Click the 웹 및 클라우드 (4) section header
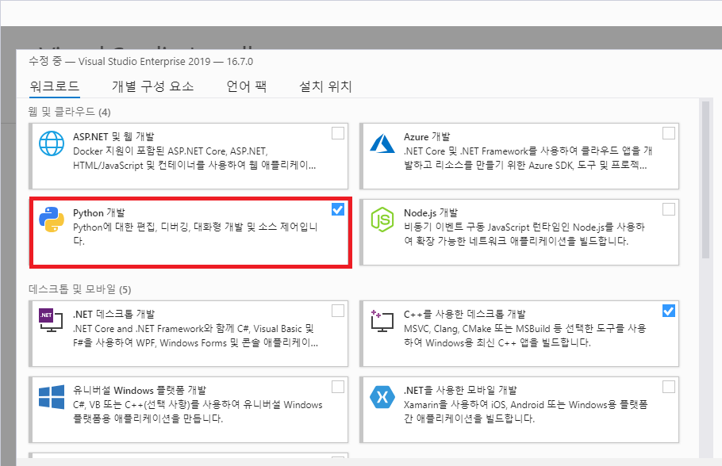The width and height of the screenshot is (722, 466). point(69,112)
